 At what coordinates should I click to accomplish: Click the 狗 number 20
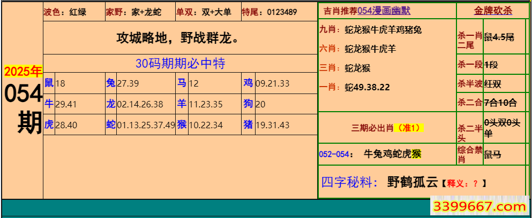(x=260, y=105)
